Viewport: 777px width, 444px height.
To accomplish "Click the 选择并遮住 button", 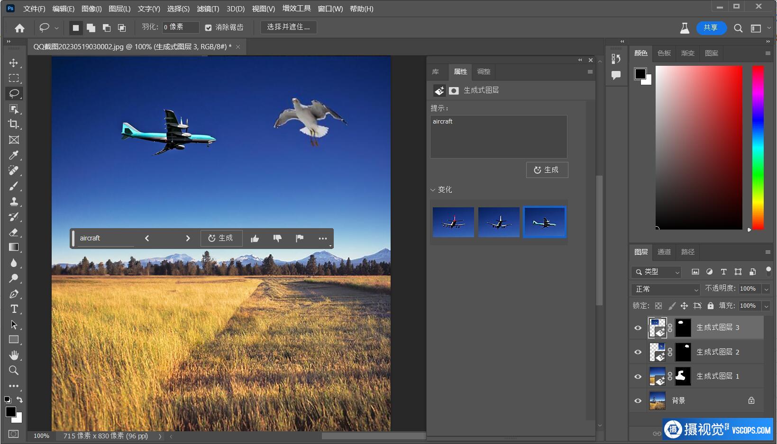I will [x=288, y=27].
